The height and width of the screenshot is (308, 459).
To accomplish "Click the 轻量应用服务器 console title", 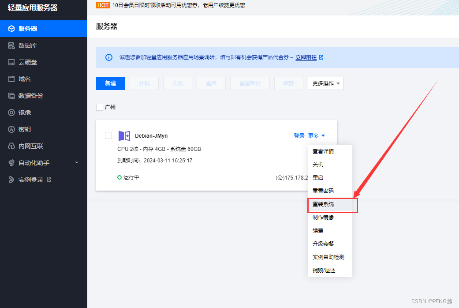I will 33,8.
